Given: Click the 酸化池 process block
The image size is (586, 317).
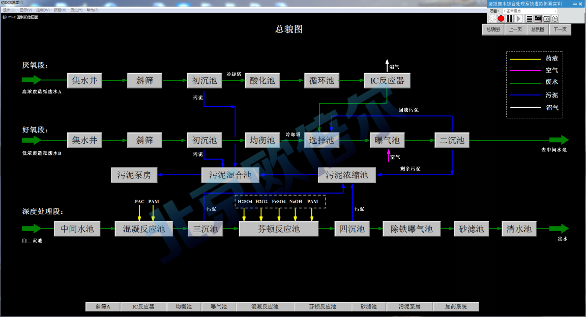Looking at the screenshot, I should [262, 80].
